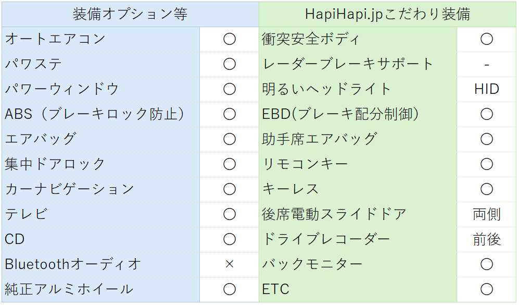Image resolution: width=519 pixels, height=305 pixels.
Task: Click the 明るいヘッドライト label
Action: [326, 89]
